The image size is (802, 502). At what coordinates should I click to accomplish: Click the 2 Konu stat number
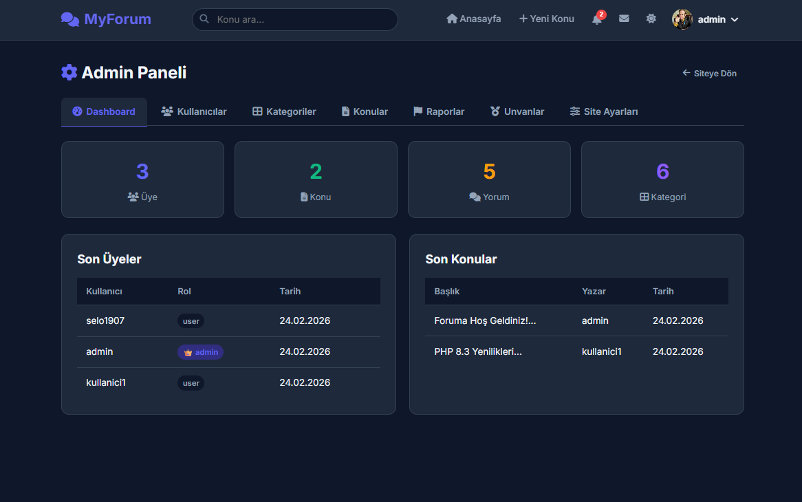coord(316,171)
